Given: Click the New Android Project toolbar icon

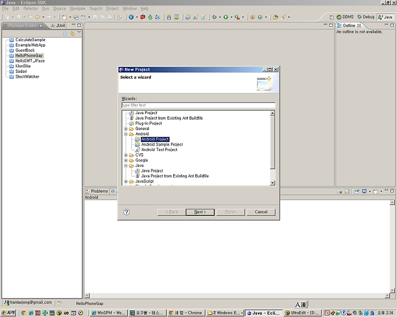Looking at the screenshot, I should click(x=188, y=17).
